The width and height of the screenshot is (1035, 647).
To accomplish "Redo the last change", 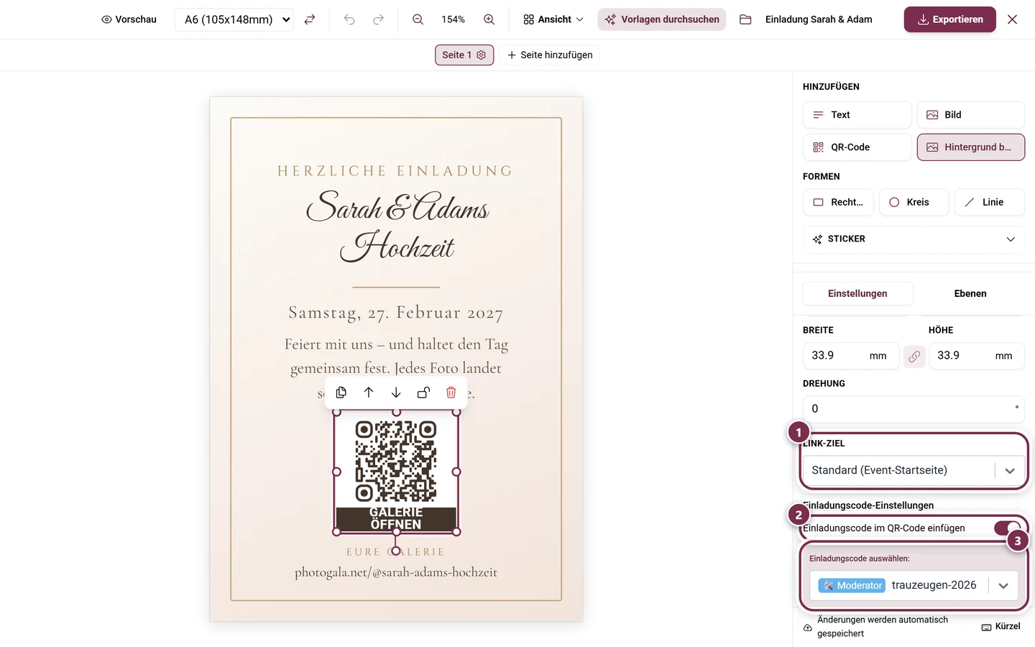I will (x=378, y=19).
